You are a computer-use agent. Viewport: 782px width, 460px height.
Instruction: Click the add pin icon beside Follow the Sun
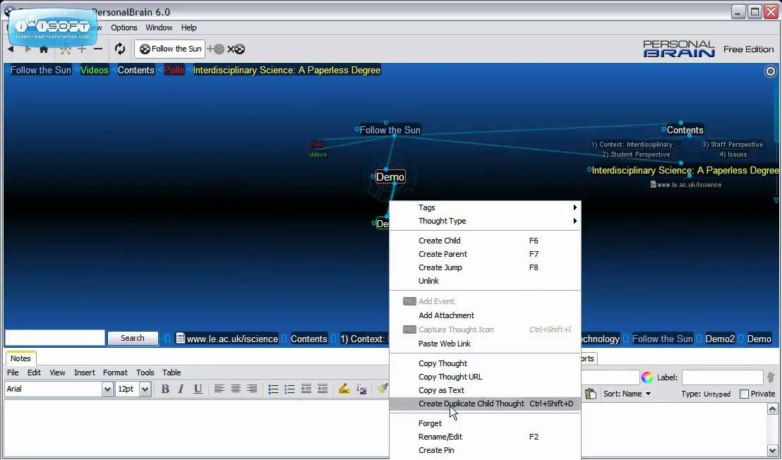[215, 49]
